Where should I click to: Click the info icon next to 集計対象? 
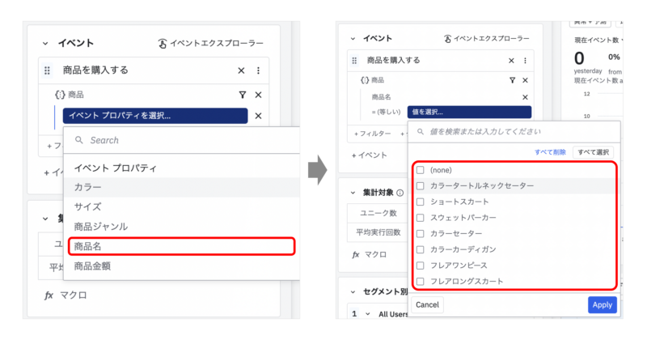pos(400,193)
